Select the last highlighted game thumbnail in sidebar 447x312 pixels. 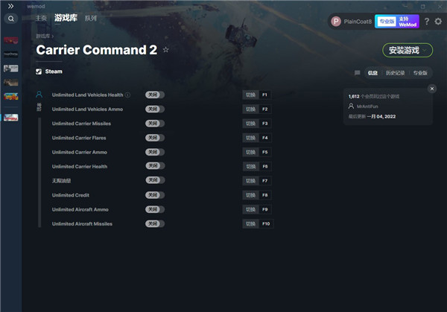(x=11, y=118)
